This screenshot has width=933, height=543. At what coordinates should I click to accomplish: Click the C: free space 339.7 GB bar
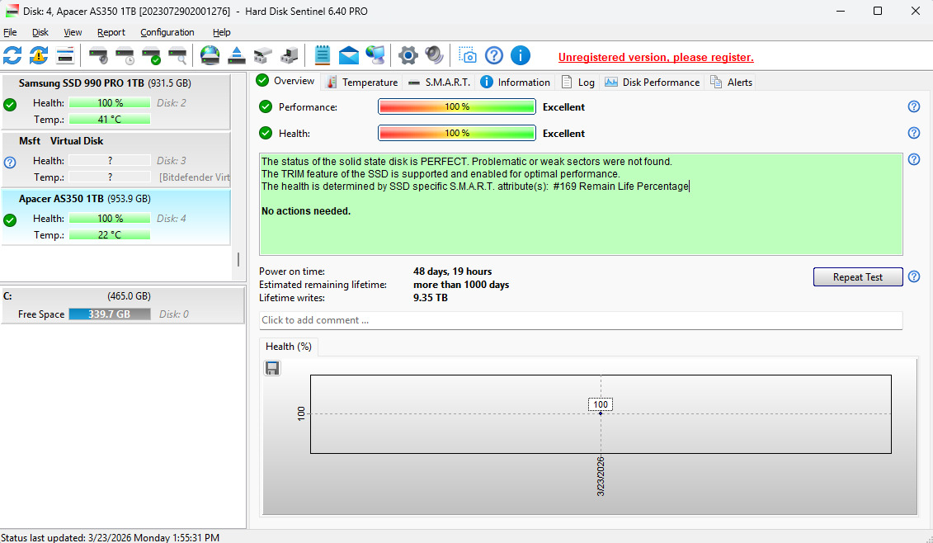pos(110,314)
